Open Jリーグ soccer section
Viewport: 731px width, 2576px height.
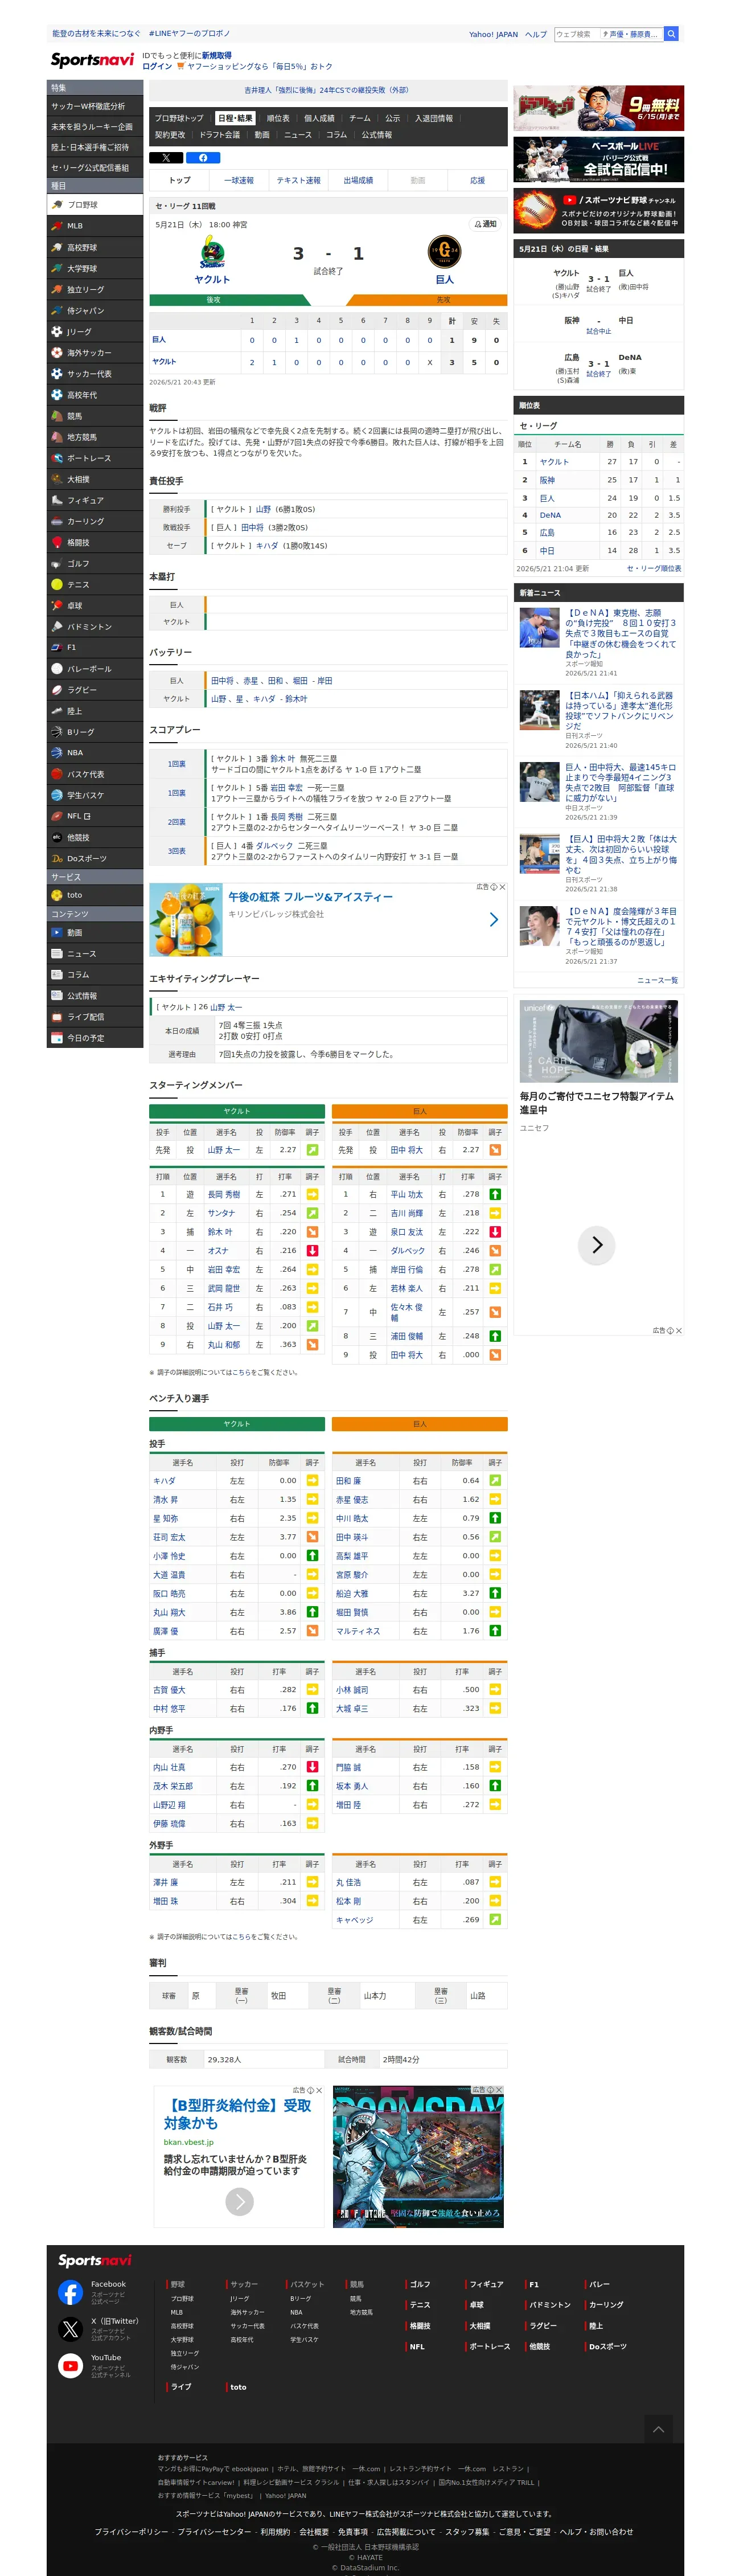click(95, 331)
